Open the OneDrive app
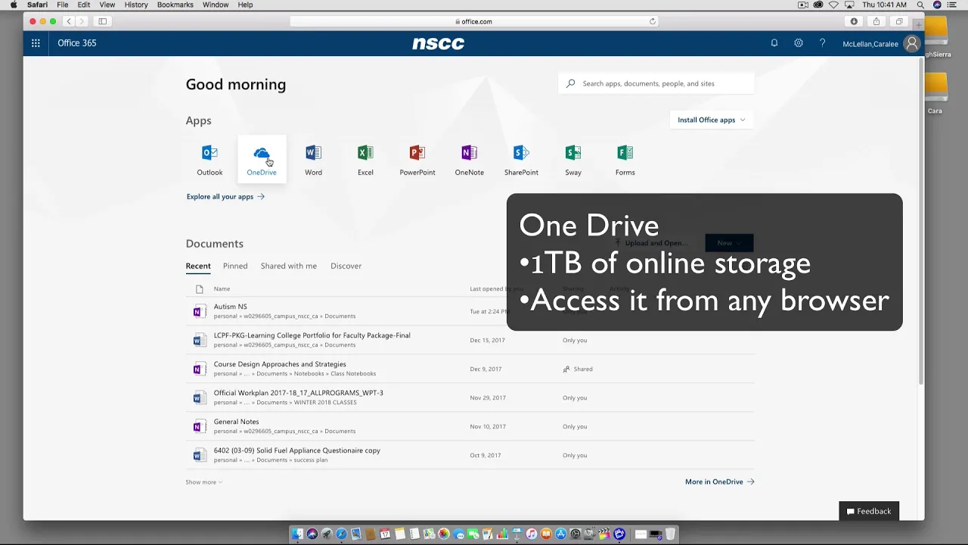968x545 pixels. coord(262,160)
